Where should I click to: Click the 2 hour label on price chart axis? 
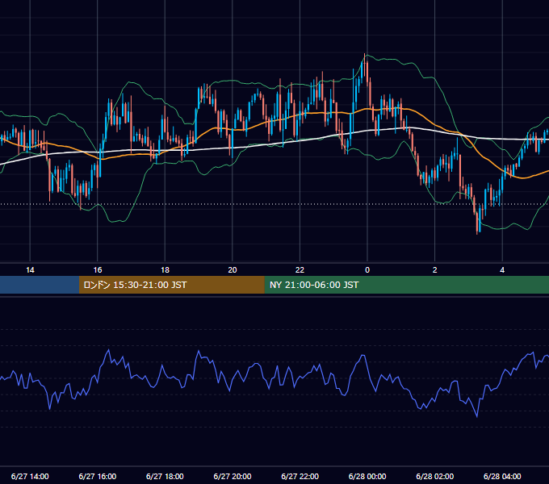click(434, 270)
